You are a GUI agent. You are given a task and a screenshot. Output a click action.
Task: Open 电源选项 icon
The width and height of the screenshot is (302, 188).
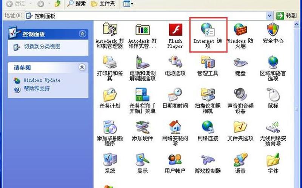(x=175, y=62)
